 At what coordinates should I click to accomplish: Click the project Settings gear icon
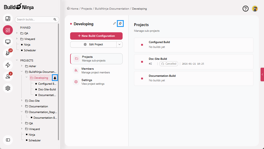coord(76,82)
